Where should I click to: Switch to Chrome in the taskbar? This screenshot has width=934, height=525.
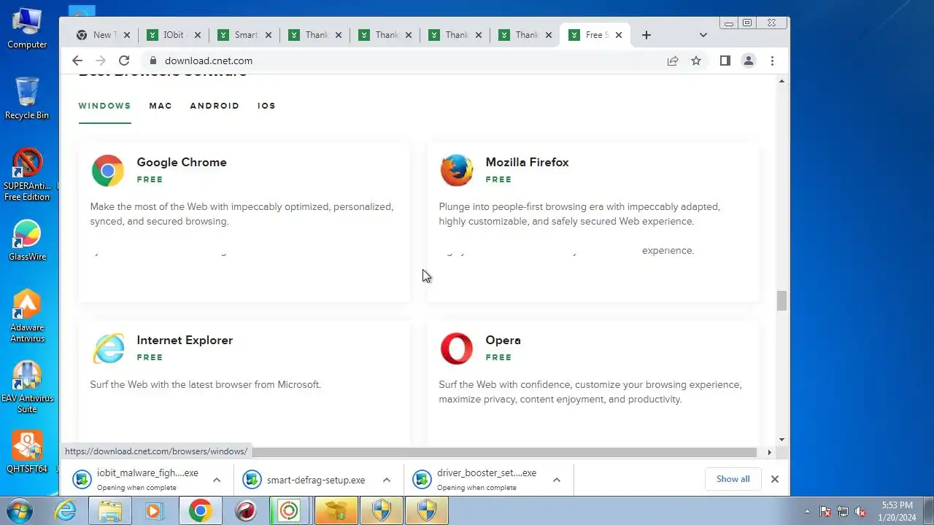click(x=200, y=510)
